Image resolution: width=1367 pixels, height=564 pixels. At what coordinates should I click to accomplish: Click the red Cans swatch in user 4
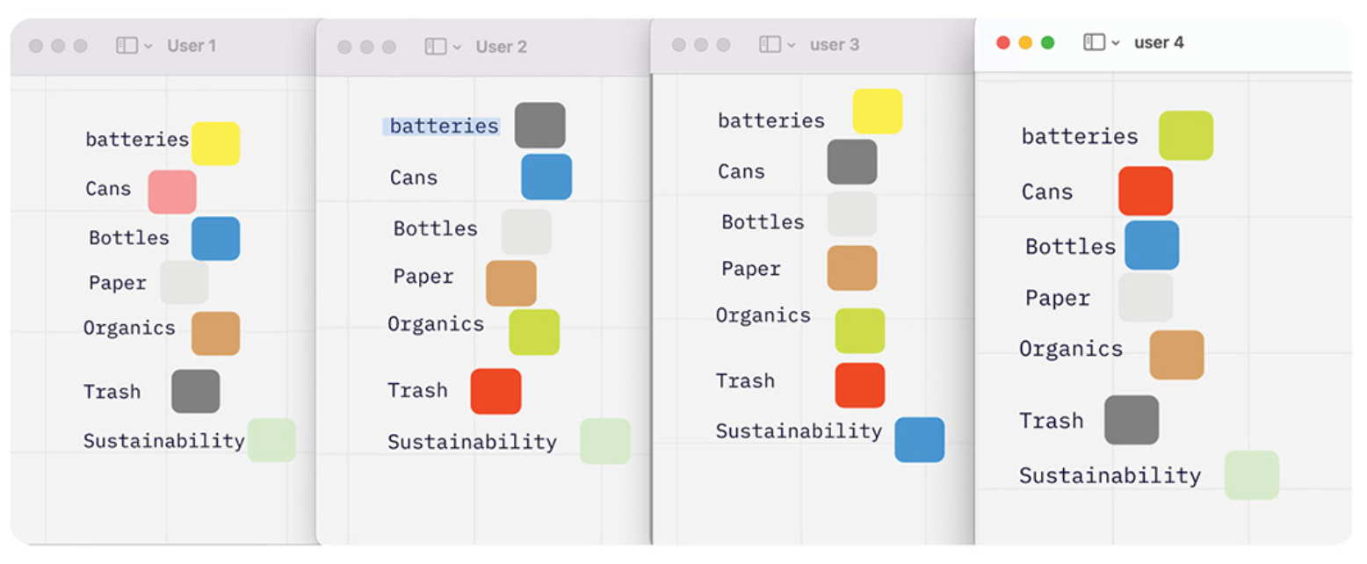point(1145,191)
